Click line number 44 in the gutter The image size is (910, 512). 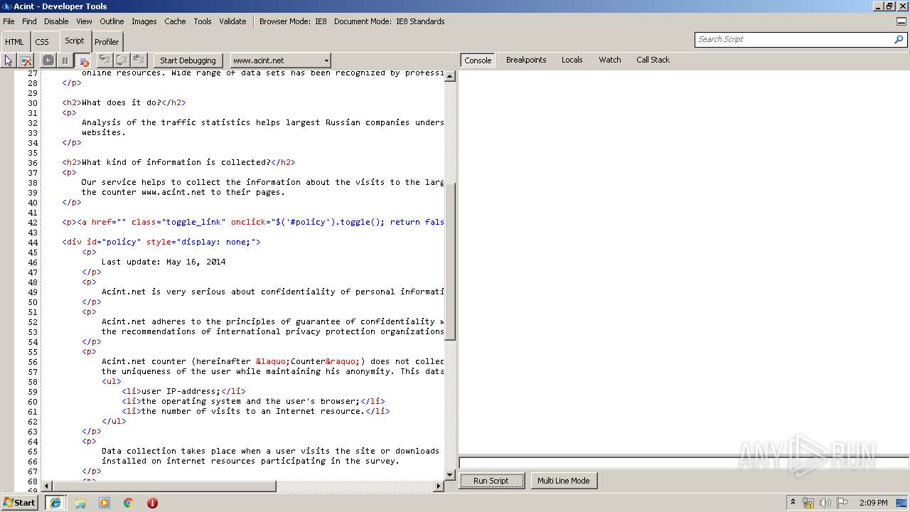pos(33,242)
